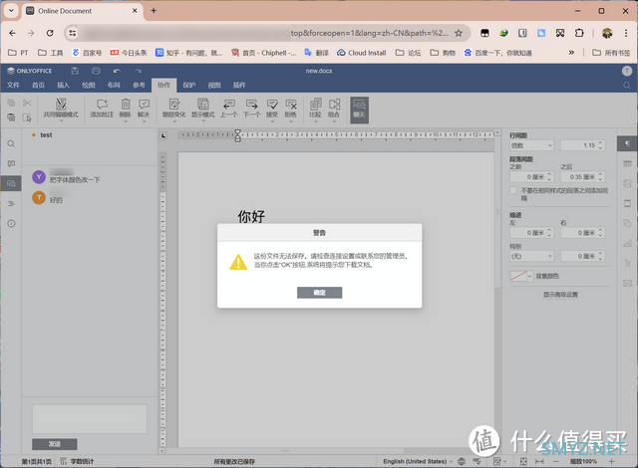This screenshot has width=638, height=468.
Task: Open the About info icon in left sidebar
Action: pyautogui.click(x=11, y=223)
